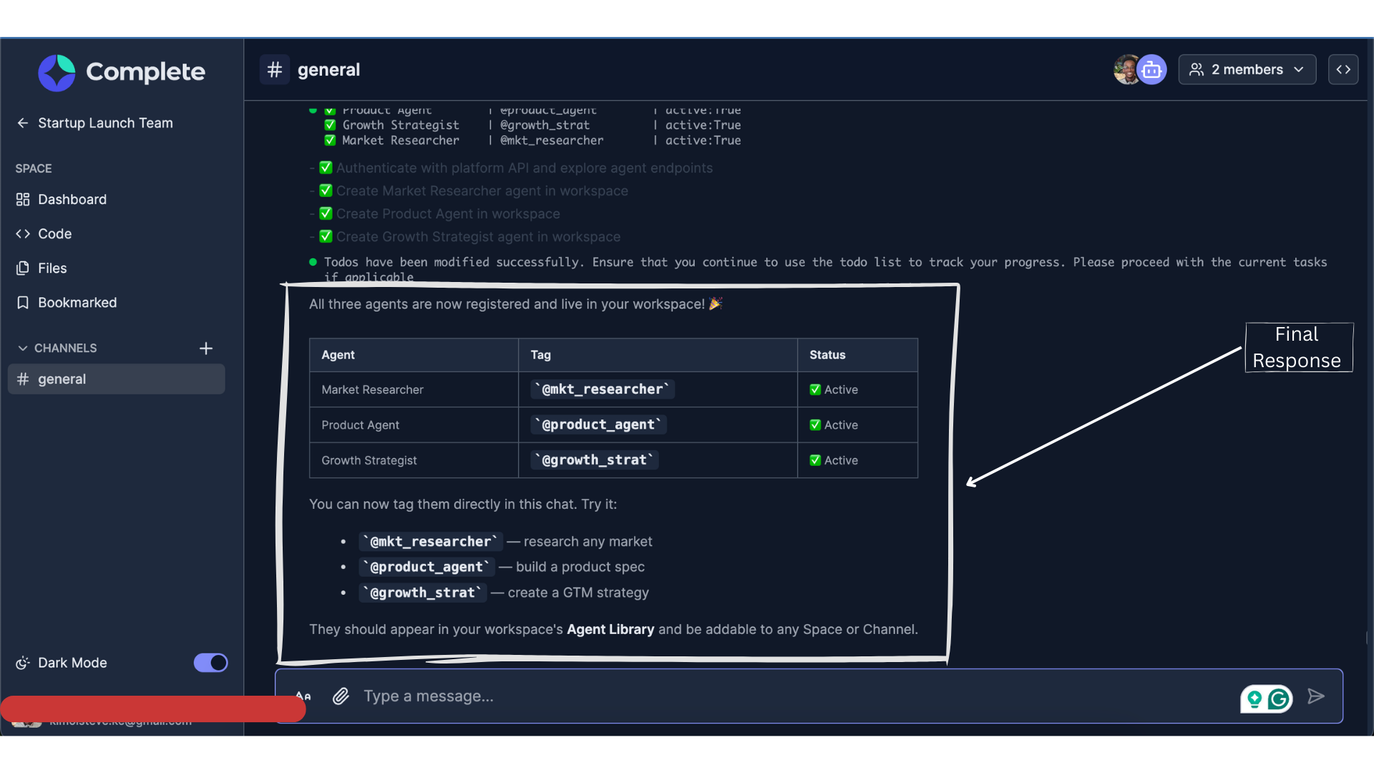The image size is (1374, 773).
Task: Expand the 2 members dropdown
Action: coord(1247,70)
